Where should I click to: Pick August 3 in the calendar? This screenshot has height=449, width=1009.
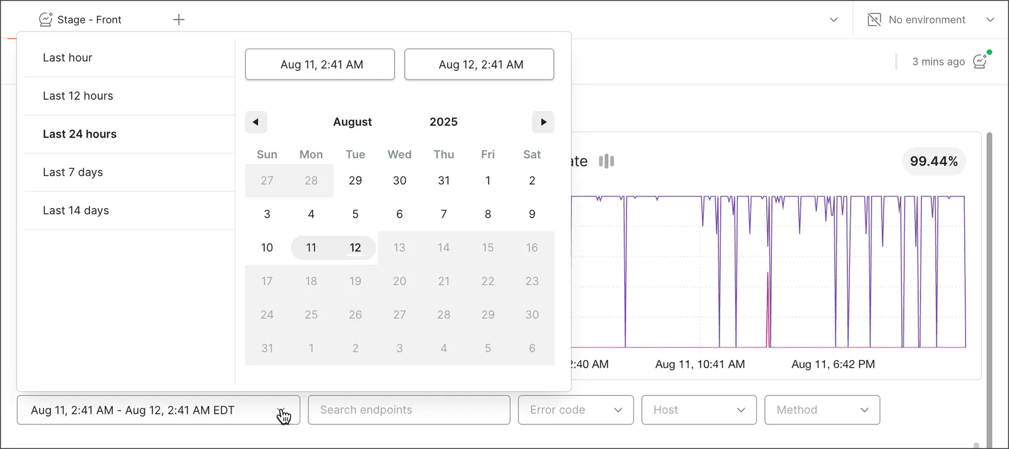[267, 214]
